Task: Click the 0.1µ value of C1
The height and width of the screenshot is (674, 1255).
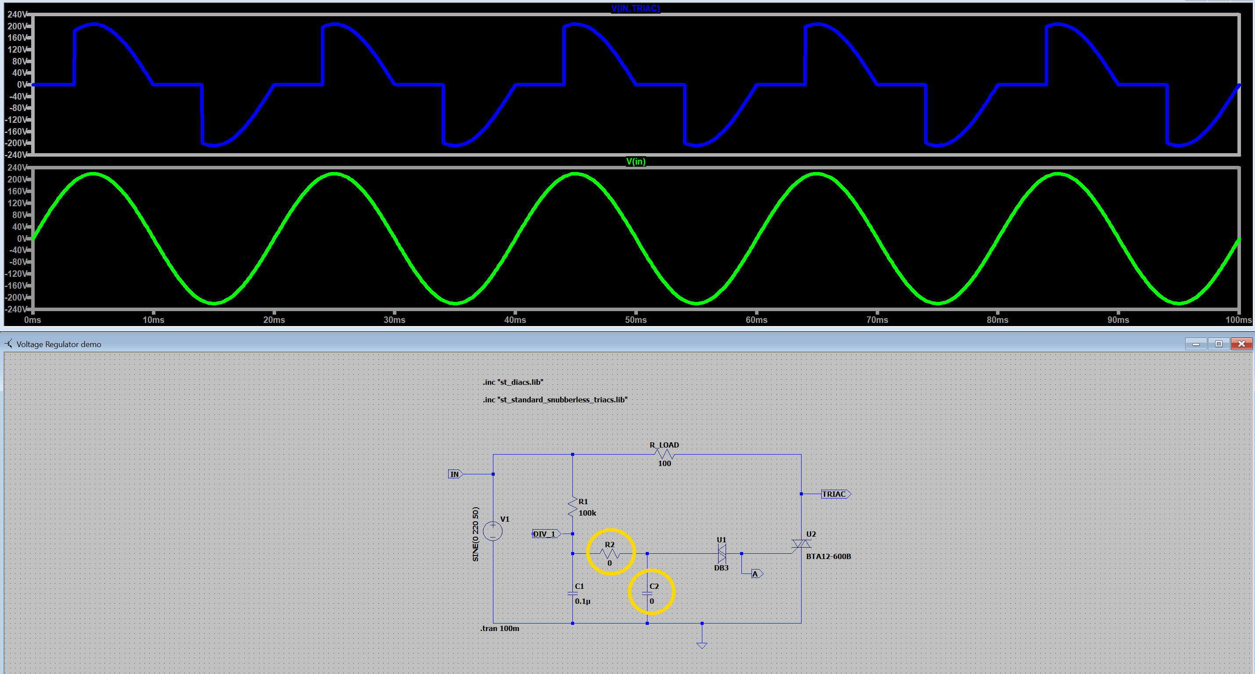Action: click(583, 601)
